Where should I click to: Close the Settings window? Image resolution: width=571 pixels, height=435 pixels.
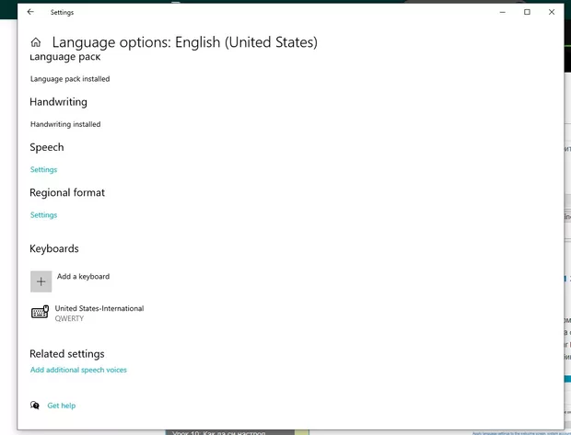point(552,12)
